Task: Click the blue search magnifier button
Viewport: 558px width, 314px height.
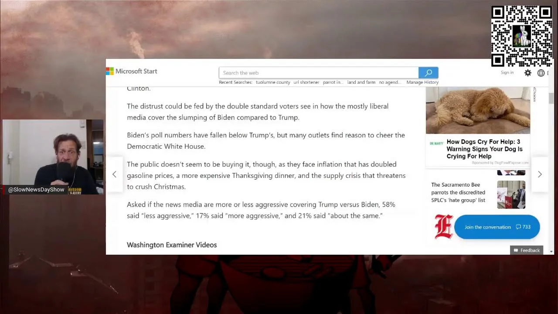Action: (x=428, y=73)
